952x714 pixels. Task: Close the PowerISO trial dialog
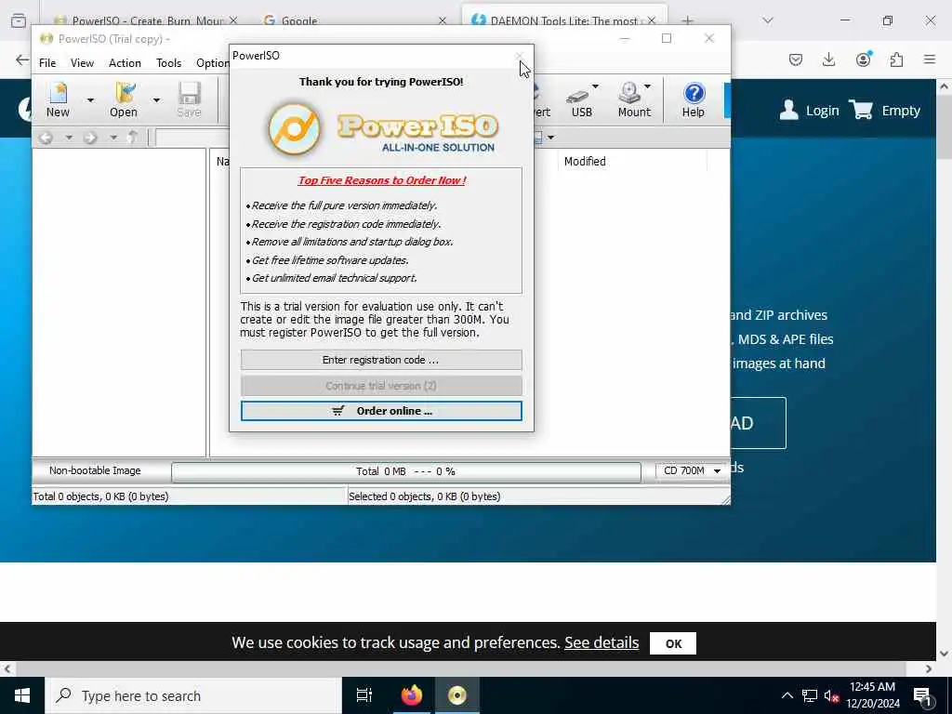[x=520, y=56]
